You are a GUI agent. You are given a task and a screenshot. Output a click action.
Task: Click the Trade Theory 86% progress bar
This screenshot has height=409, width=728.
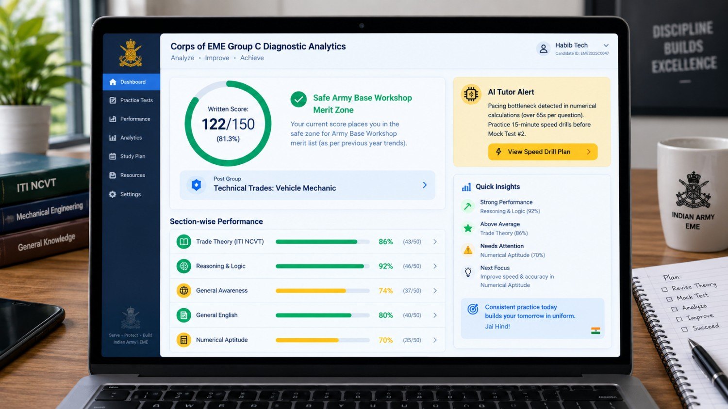coord(322,242)
